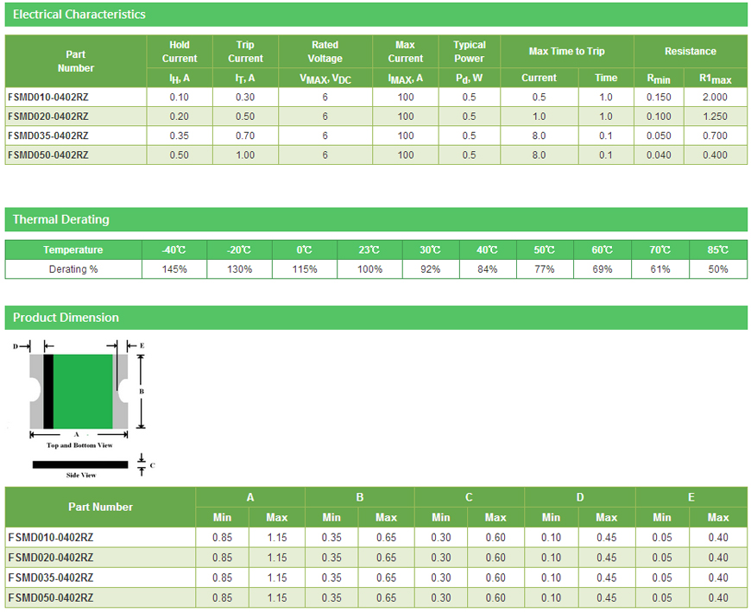Select C Max 0.60 for FSMD035-0402RZ

(x=495, y=577)
